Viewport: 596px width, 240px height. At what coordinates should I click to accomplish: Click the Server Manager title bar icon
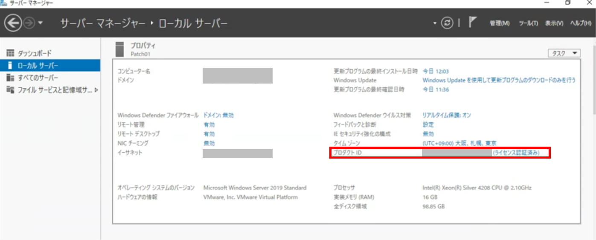coord(3,3)
